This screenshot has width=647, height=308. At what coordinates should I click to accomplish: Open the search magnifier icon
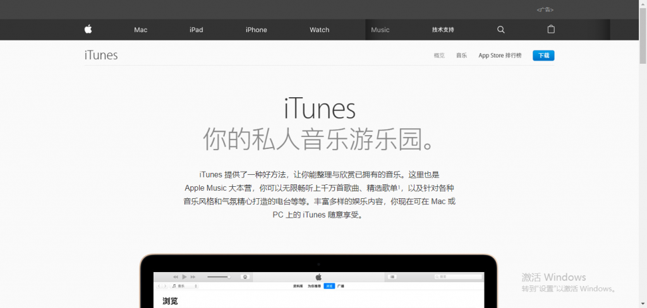tap(501, 30)
